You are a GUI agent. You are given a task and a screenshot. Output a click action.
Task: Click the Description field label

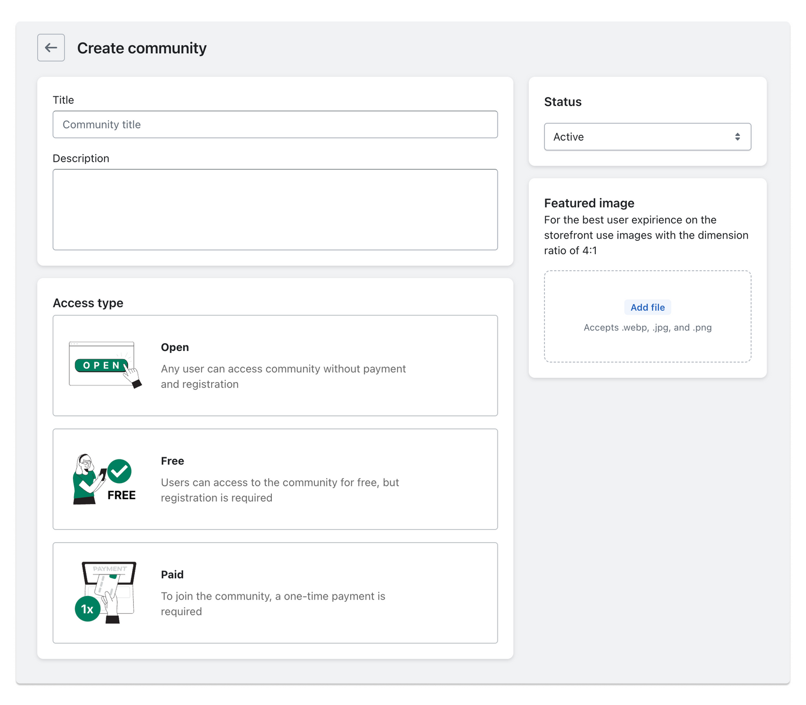(81, 159)
